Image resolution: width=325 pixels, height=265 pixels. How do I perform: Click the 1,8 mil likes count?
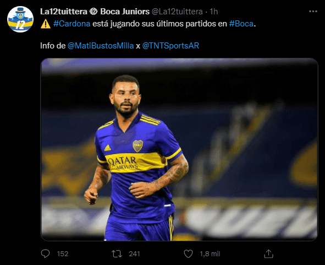pos(210,254)
